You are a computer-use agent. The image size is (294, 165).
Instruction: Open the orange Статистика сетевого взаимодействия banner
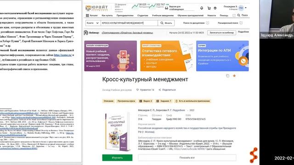tap(166, 56)
